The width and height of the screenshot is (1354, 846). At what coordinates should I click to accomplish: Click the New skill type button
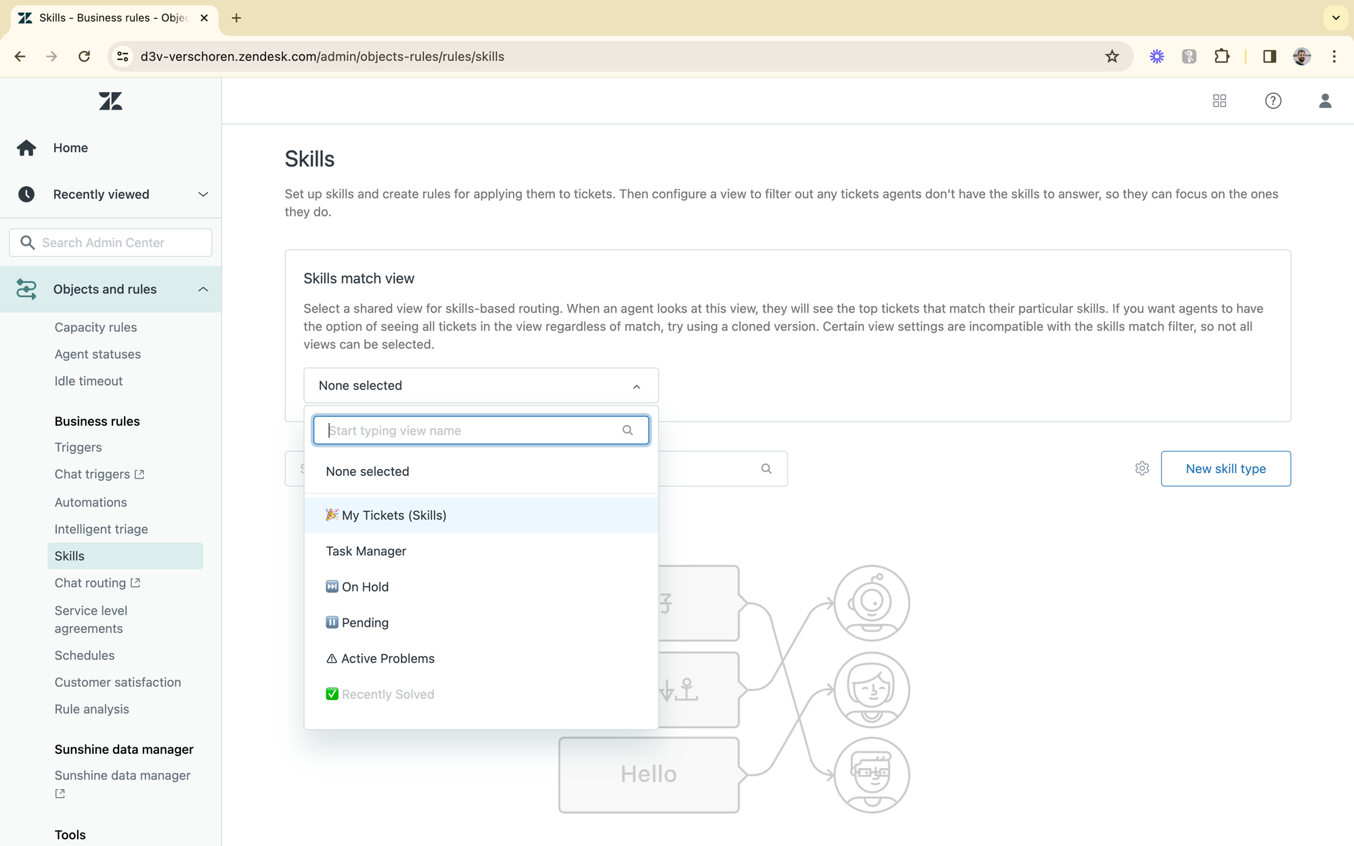pyautogui.click(x=1225, y=468)
